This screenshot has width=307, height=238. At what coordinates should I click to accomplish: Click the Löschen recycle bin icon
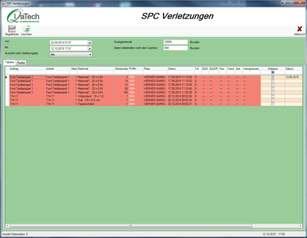(x=26, y=29)
